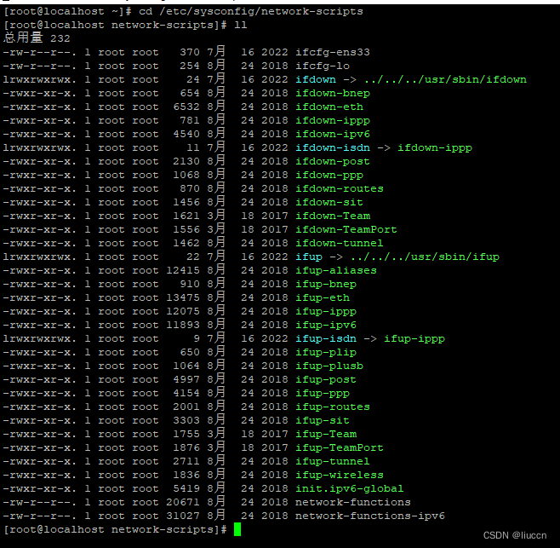Image resolution: width=560 pixels, height=548 pixels.
Task: Click the ../../../usr/sbin/ifup link target
Action: click(425, 257)
